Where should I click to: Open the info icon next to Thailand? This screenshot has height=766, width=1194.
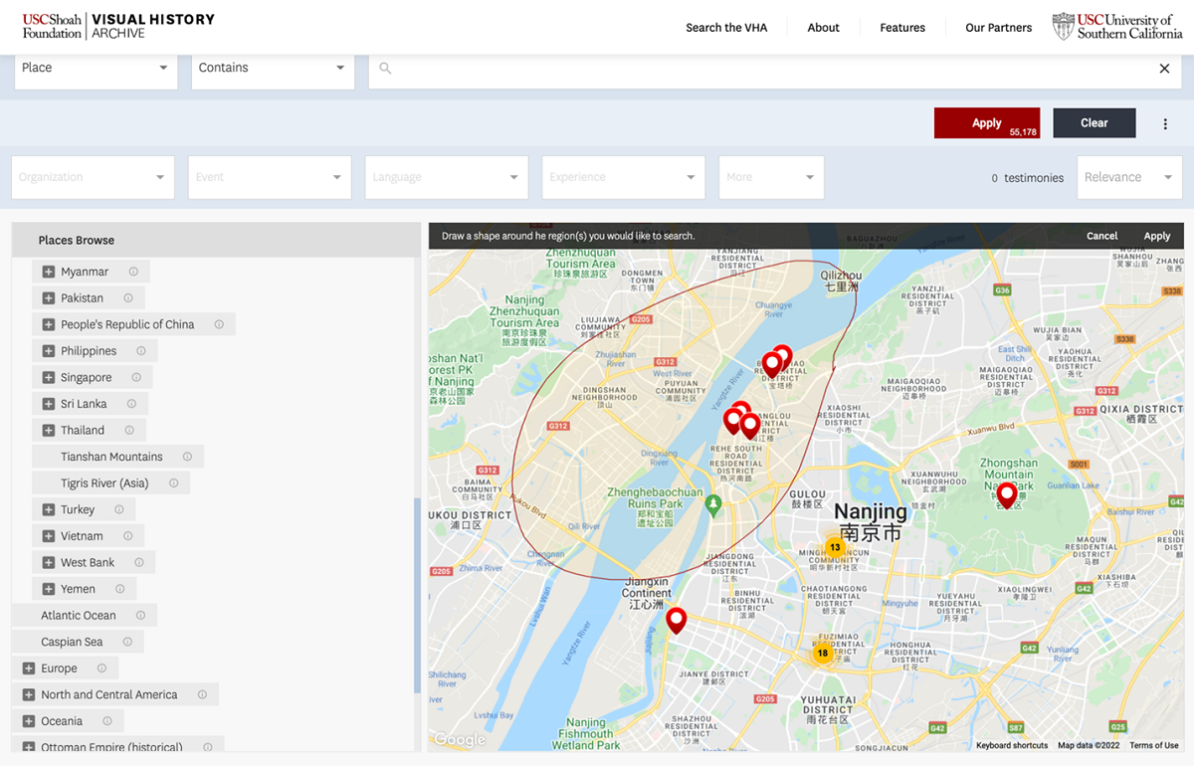pyautogui.click(x=129, y=429)
